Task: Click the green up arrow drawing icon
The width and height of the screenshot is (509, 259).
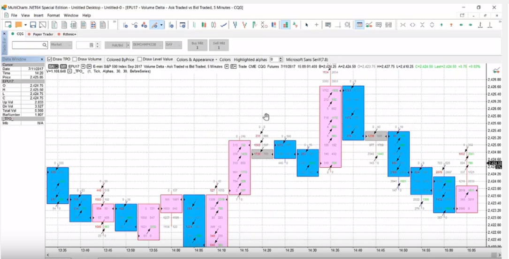Action: [x=441, y=25]
